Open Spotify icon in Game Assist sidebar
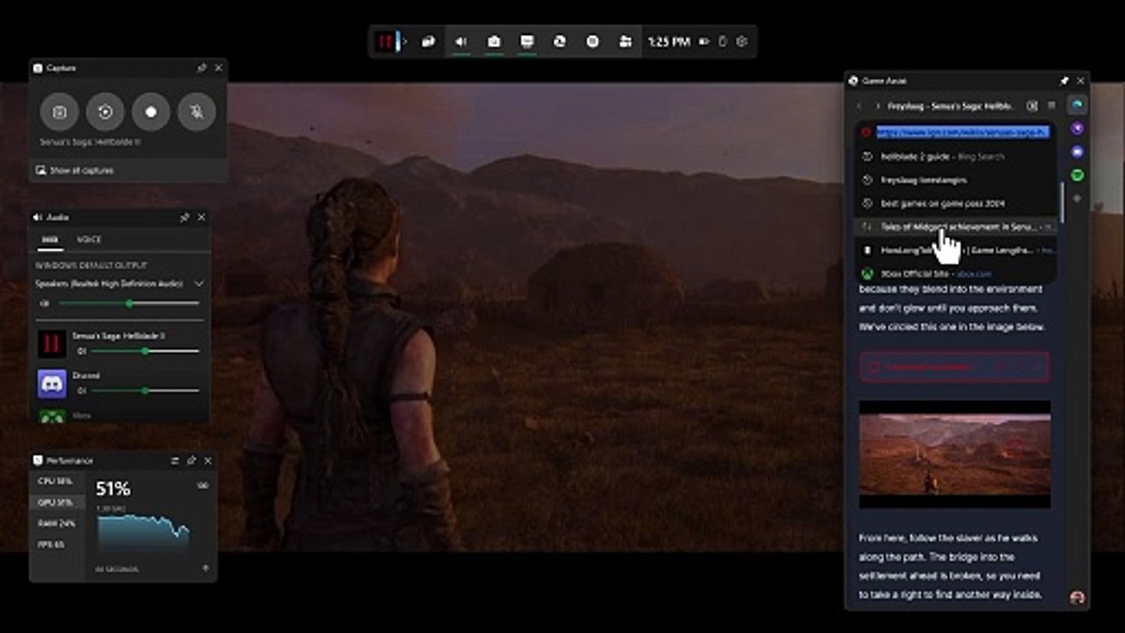 point(1078,176)
